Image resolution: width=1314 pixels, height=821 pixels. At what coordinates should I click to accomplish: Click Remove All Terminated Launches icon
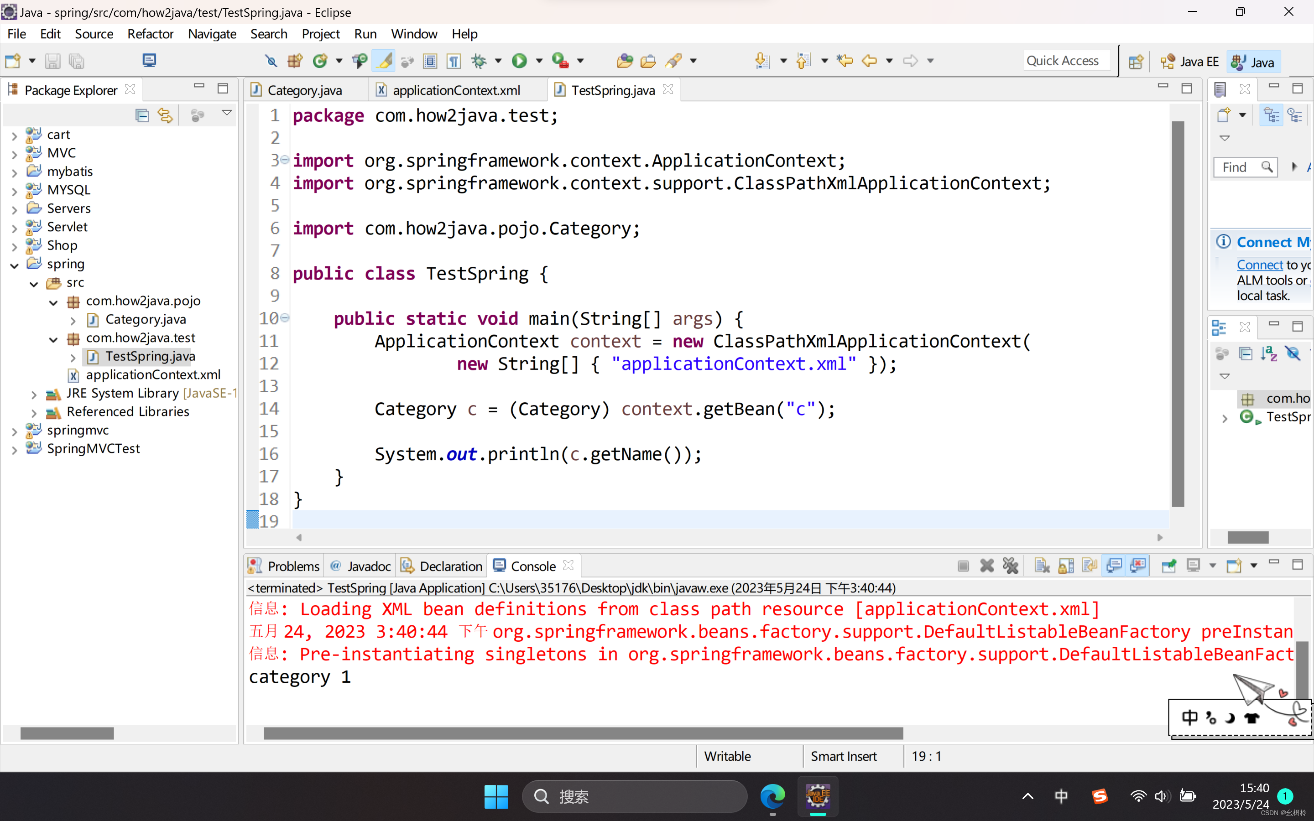click(x=1010, y=566)
